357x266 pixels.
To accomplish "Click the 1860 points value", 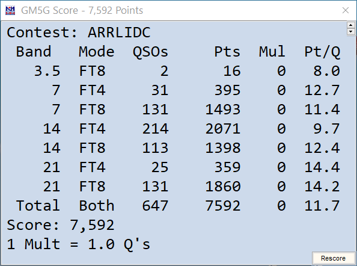I will (x=222, y=187).
